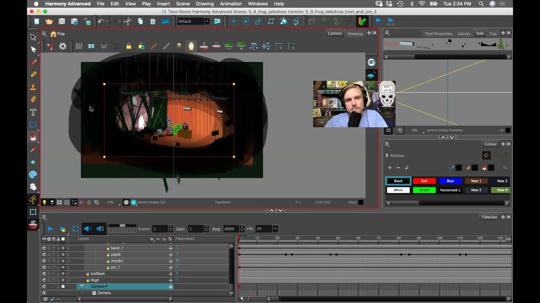
Task: Toggle visibility of beret_1 layer
Action: coord(44,248)
